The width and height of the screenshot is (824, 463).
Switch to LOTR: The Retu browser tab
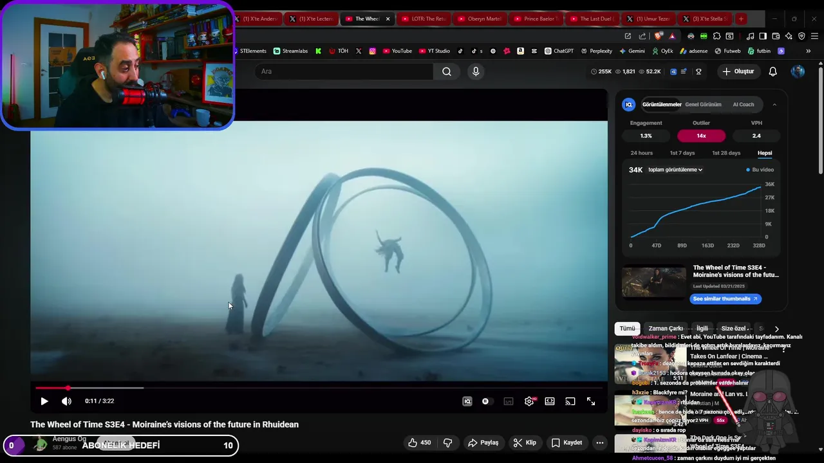423,19
